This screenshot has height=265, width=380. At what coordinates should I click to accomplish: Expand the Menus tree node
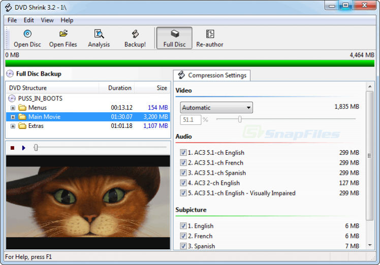pyautogui.click(x=13, y=108)
